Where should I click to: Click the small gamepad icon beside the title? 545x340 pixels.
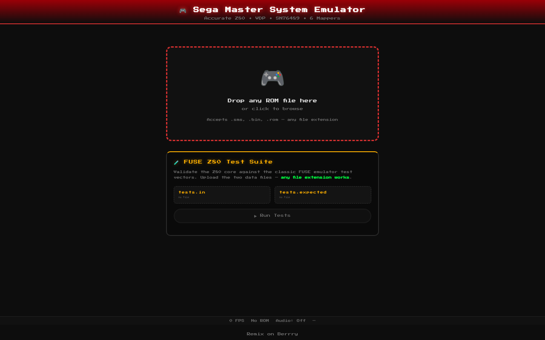coord(183,10)
